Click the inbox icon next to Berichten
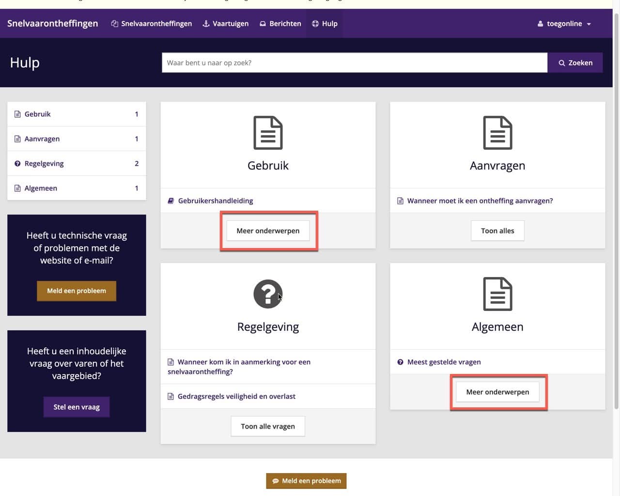This screenshot has height=496, width=620. 263,24
